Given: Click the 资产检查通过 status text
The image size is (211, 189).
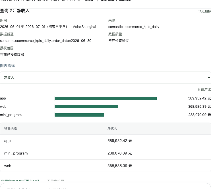Looking at the screenshot, I should point(119,41).
